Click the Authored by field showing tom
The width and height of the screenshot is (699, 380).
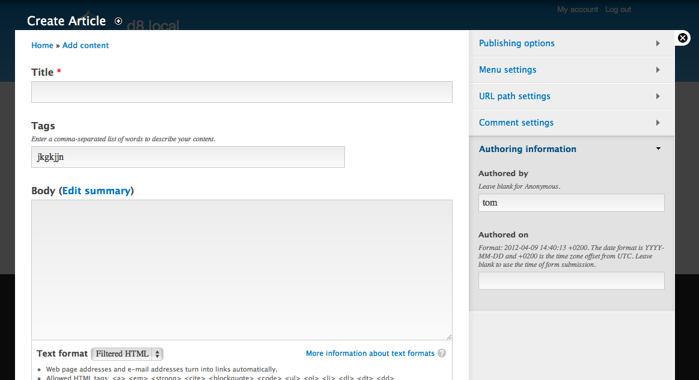pos(571,203)
